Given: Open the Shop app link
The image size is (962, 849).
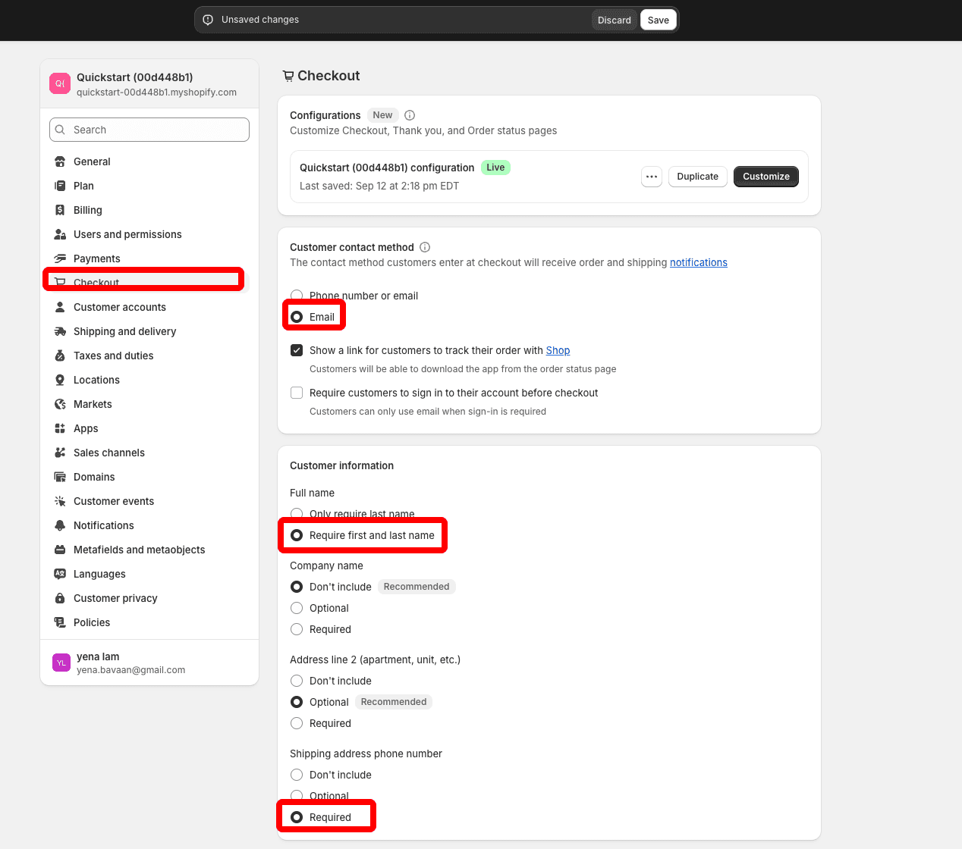Looking at the screenshot, I should (x=558, y=350).
